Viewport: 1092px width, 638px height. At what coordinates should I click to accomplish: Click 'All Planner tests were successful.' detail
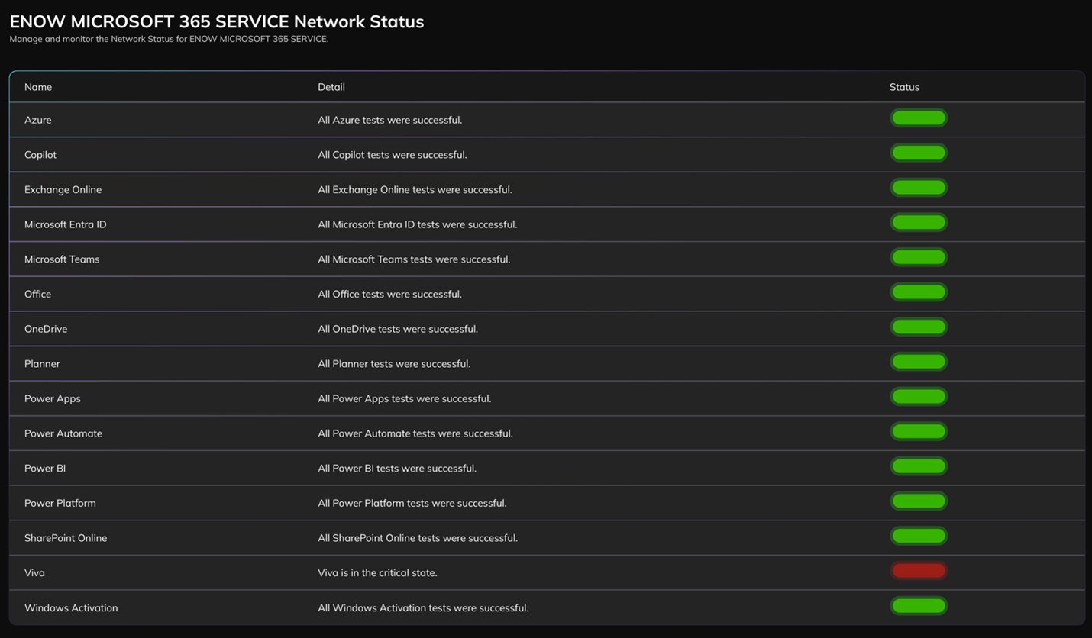coord(394,364)
